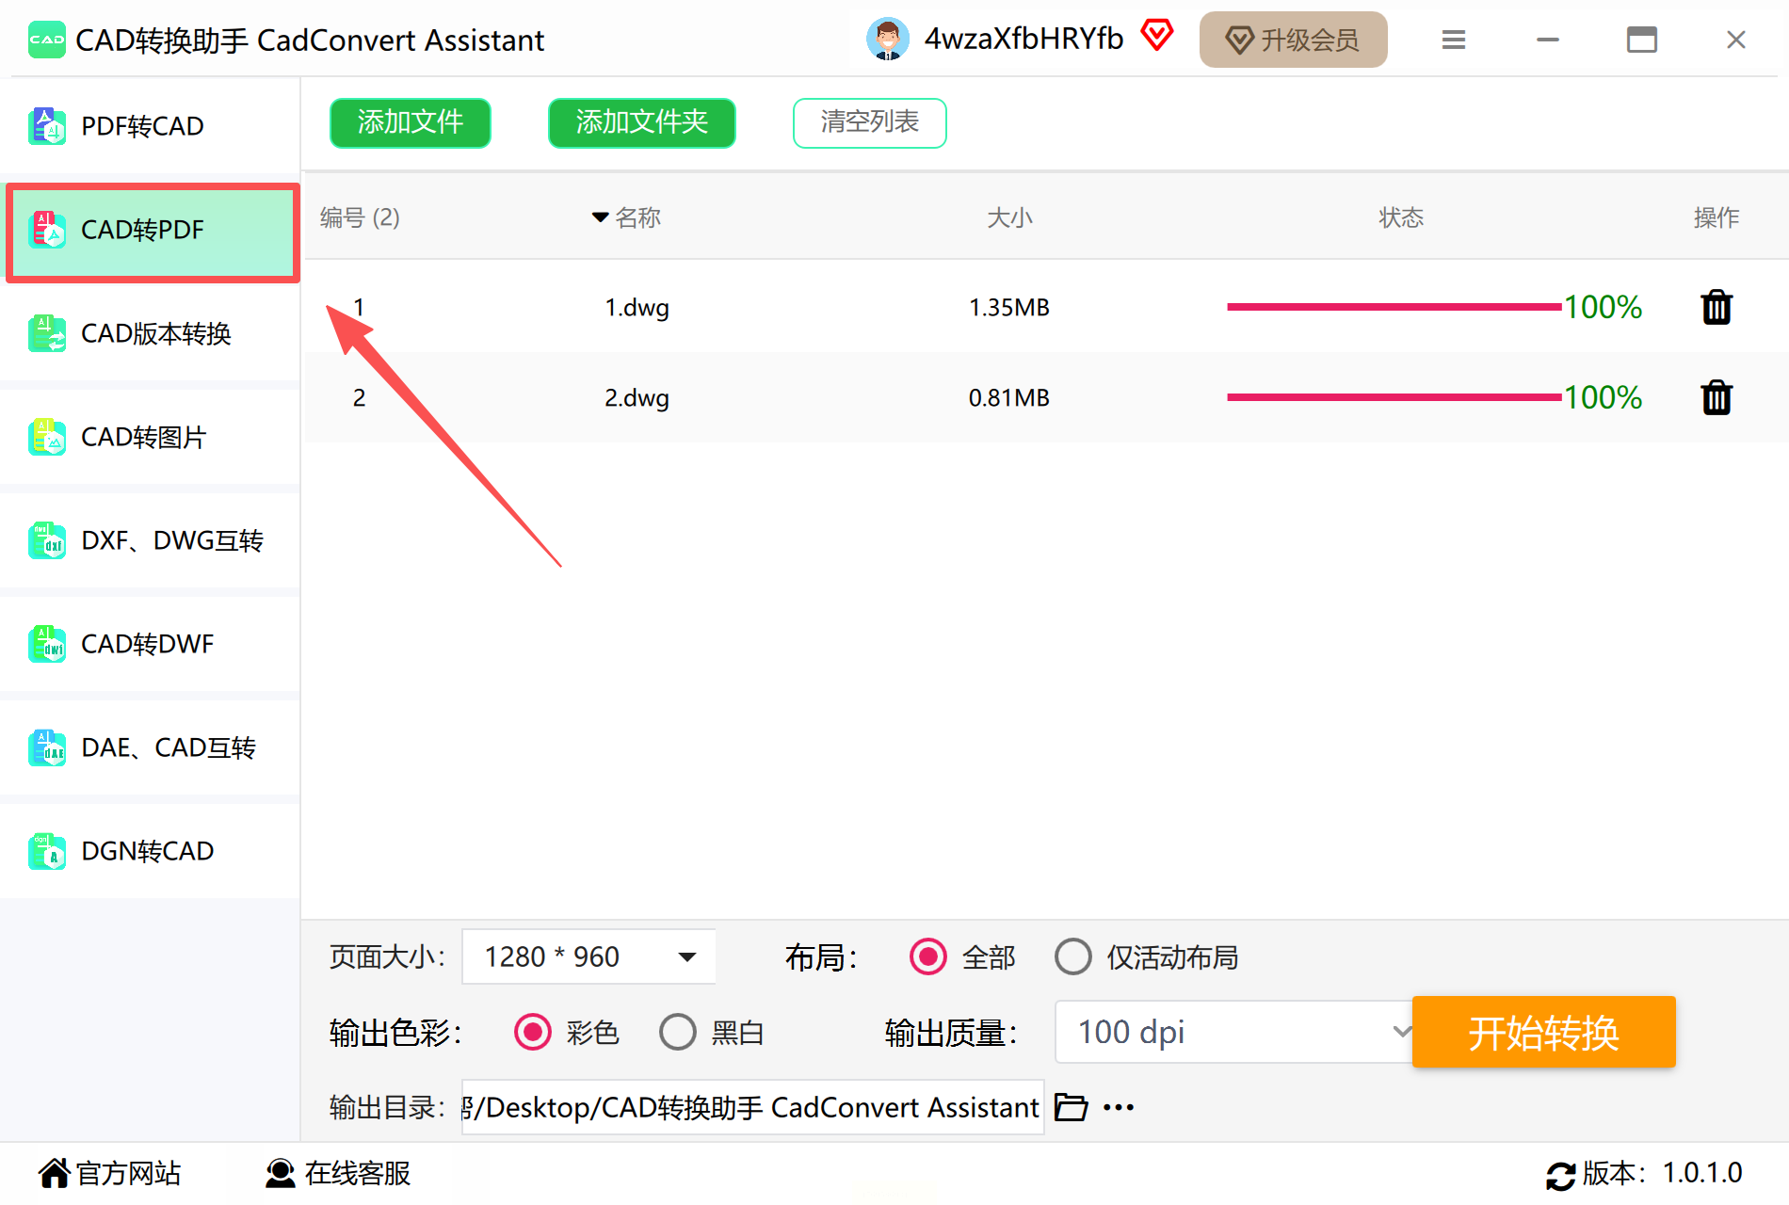This screenshot has height=1205, width=1789.
Task: Click the 添加文件夹 button
Action: coord(642,122)
